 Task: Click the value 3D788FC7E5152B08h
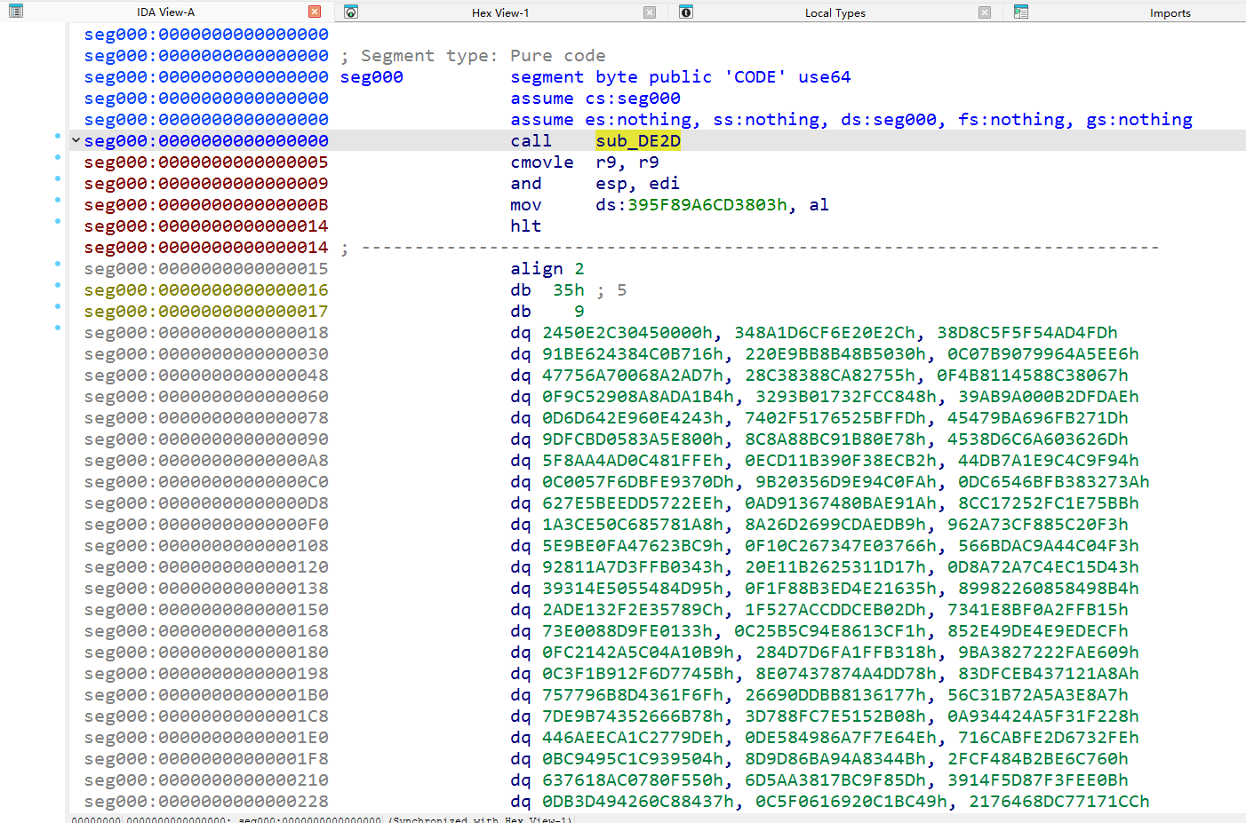[835, 716]
